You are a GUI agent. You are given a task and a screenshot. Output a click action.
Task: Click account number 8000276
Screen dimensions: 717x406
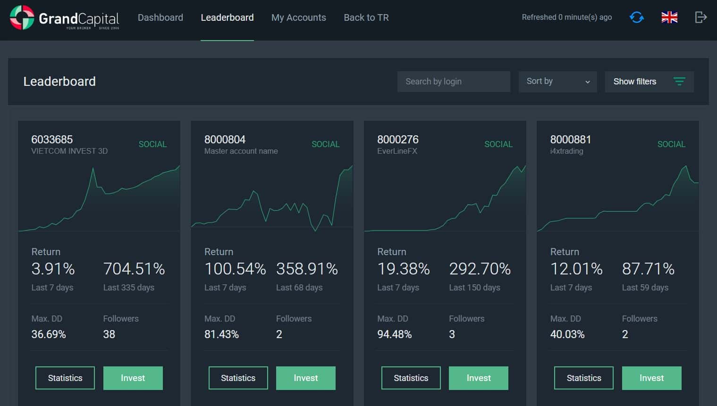point(398,140)
